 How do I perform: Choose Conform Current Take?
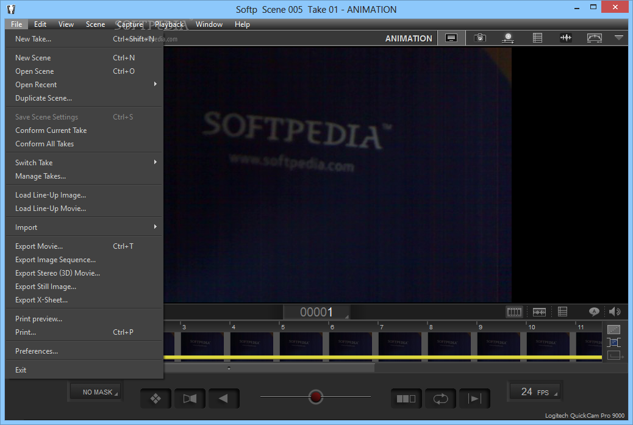click(x=84, y=130)
